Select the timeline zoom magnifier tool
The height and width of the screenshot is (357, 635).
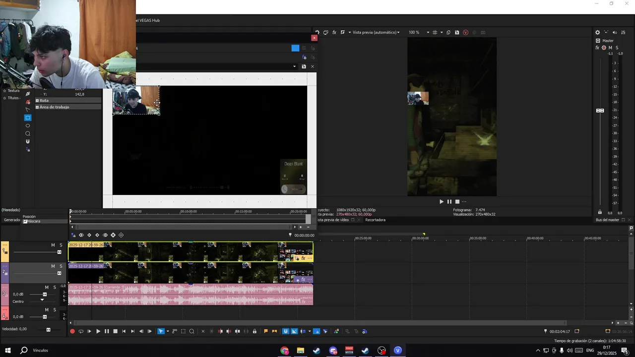[191, 331]
